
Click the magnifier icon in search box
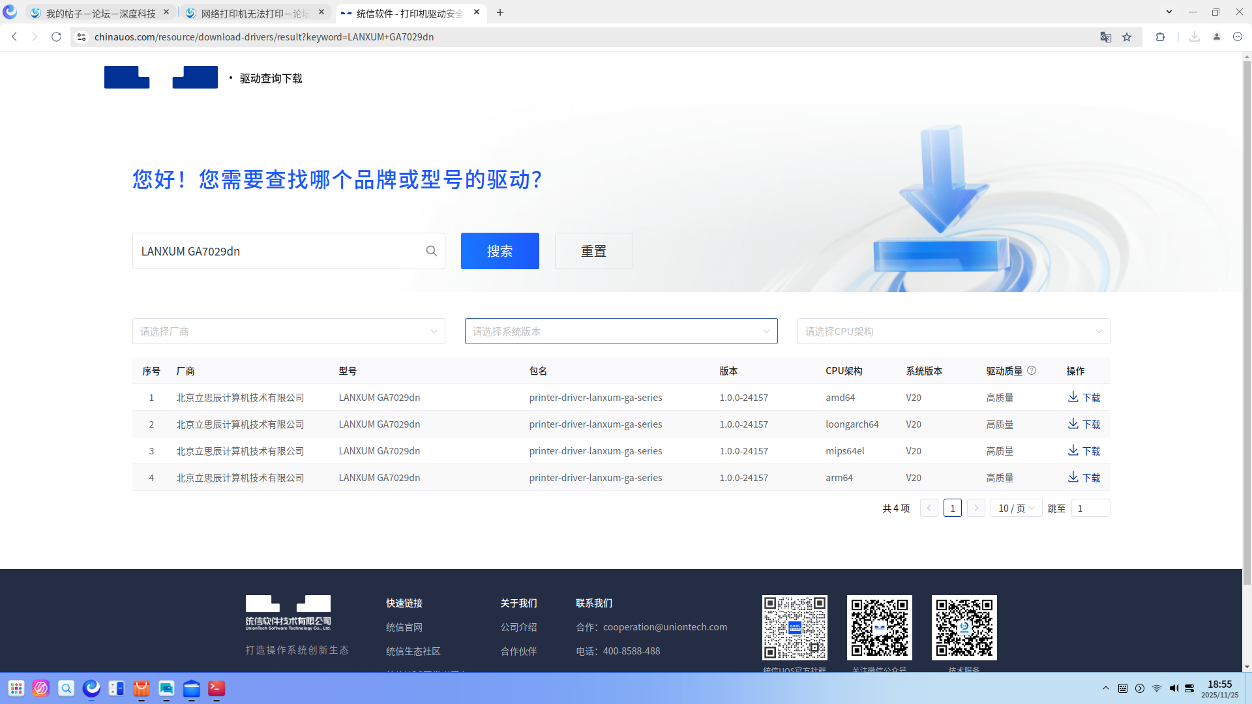(x=431, y=251)
